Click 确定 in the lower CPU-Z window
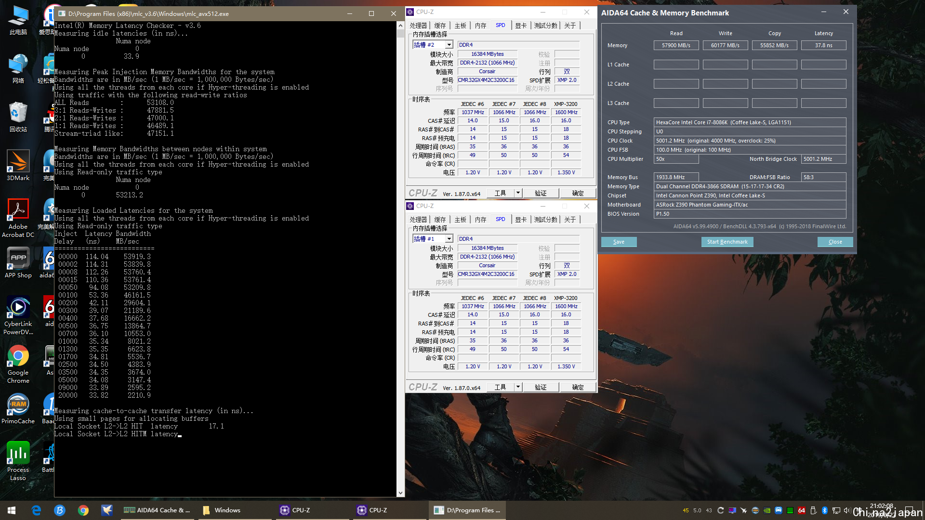Viewport: 925px width, 520px height. [578, 387]
